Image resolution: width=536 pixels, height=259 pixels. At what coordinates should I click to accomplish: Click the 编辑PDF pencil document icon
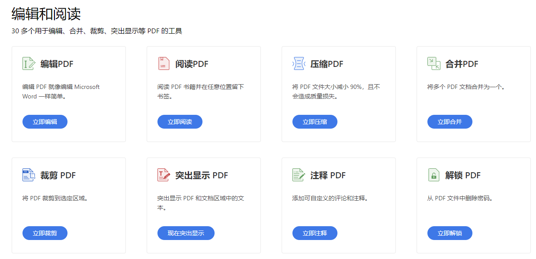pos(29,63)
